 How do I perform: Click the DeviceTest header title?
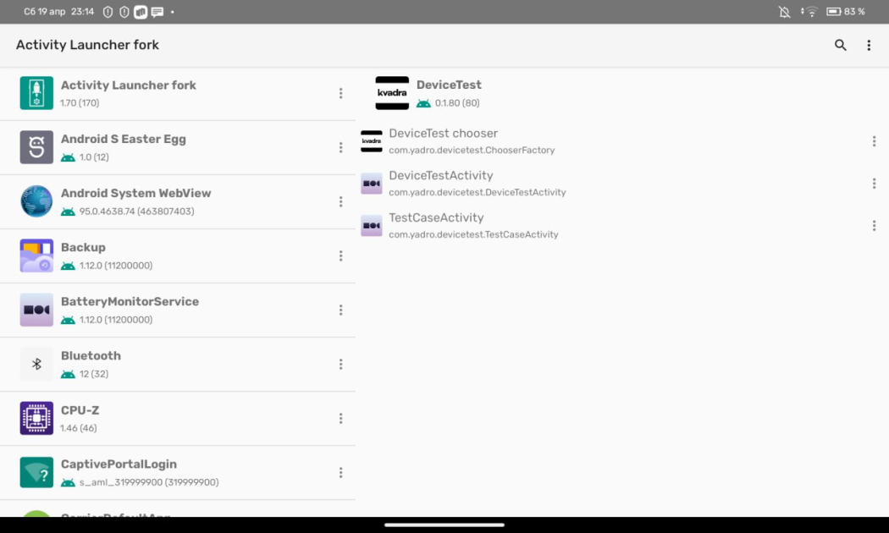click(x=449, y=85)
